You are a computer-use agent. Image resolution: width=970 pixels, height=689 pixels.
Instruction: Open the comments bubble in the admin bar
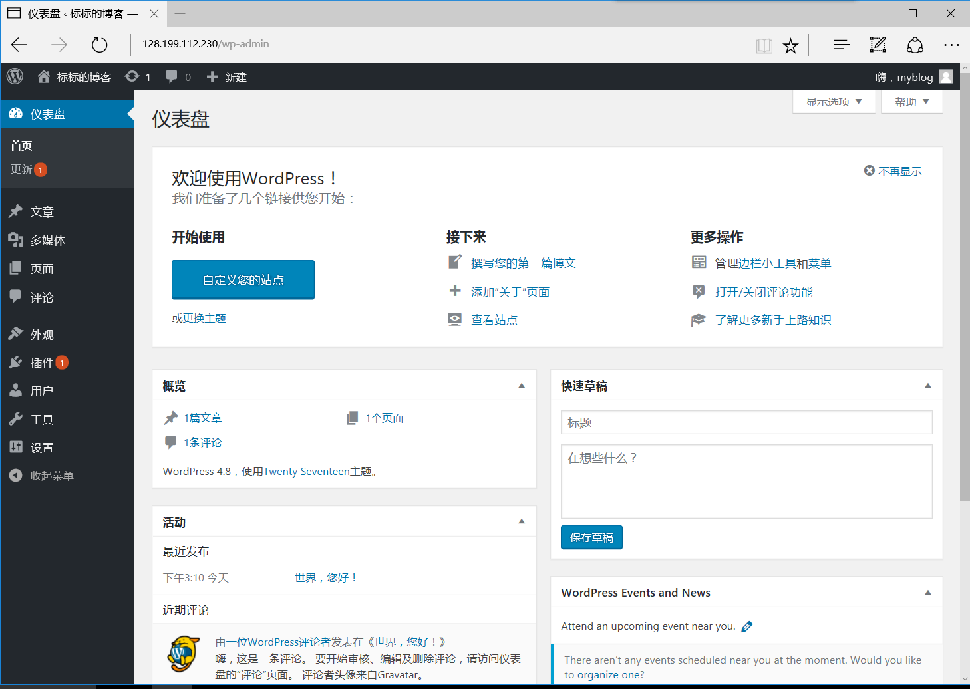178,77
